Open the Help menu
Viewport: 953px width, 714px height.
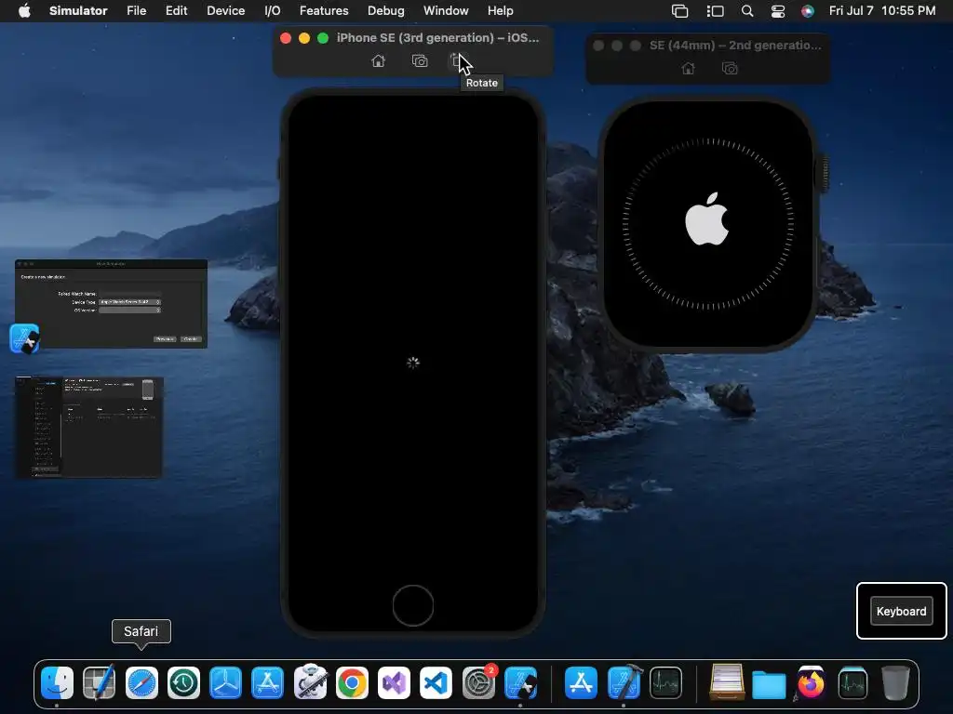[500, 11]
